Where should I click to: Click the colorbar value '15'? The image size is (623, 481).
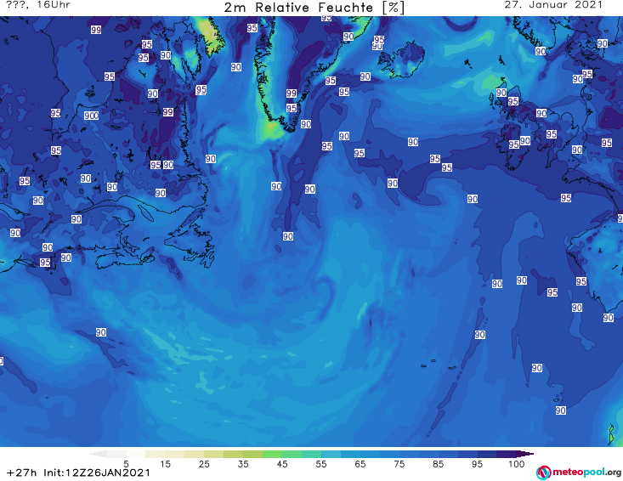point(165,464)
